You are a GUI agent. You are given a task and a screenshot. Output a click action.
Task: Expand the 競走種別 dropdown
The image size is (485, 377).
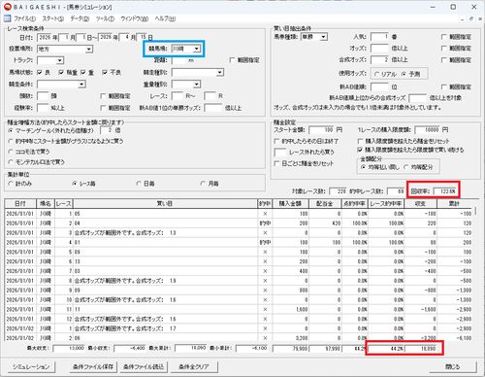tap(219, 72)
